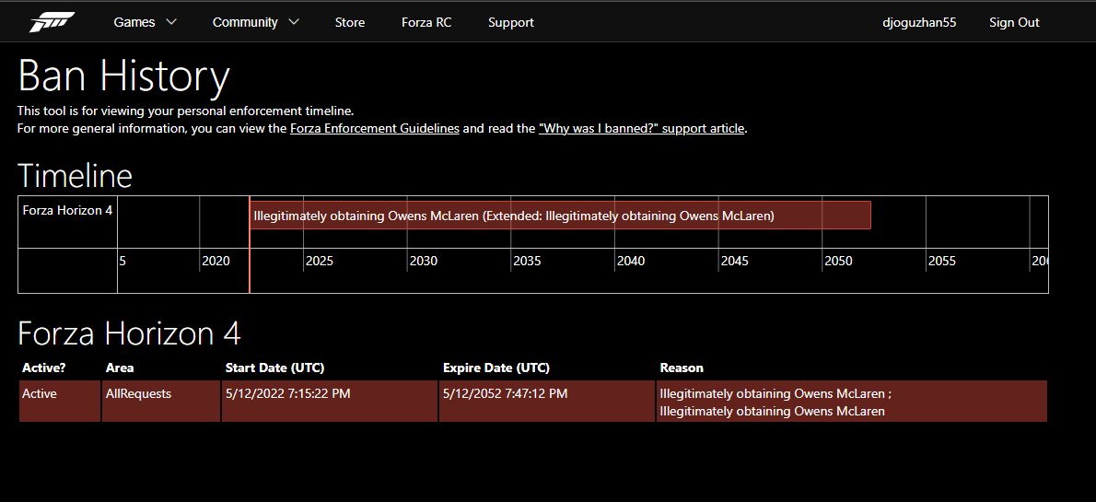
Task: Select the Active status cell
Action: (x=60, y=402)
